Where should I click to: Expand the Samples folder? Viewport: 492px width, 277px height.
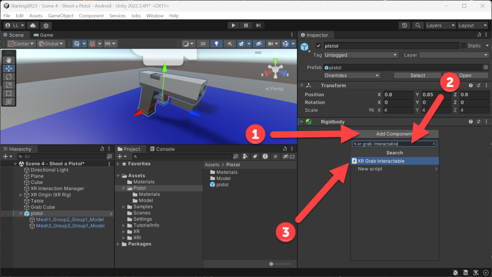click(x=123, y=207)
